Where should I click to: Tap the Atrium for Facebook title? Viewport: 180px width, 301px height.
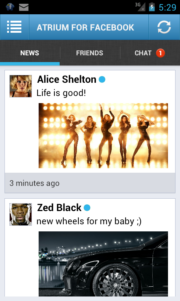click(85, 27)
